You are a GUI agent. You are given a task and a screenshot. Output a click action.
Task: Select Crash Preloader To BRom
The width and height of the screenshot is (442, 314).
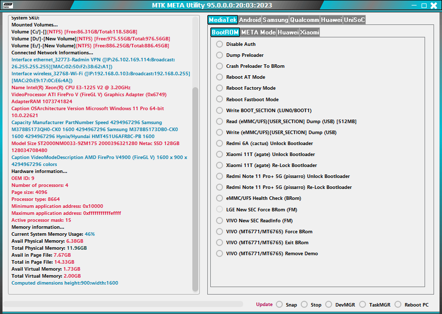[x=219, y=66]
